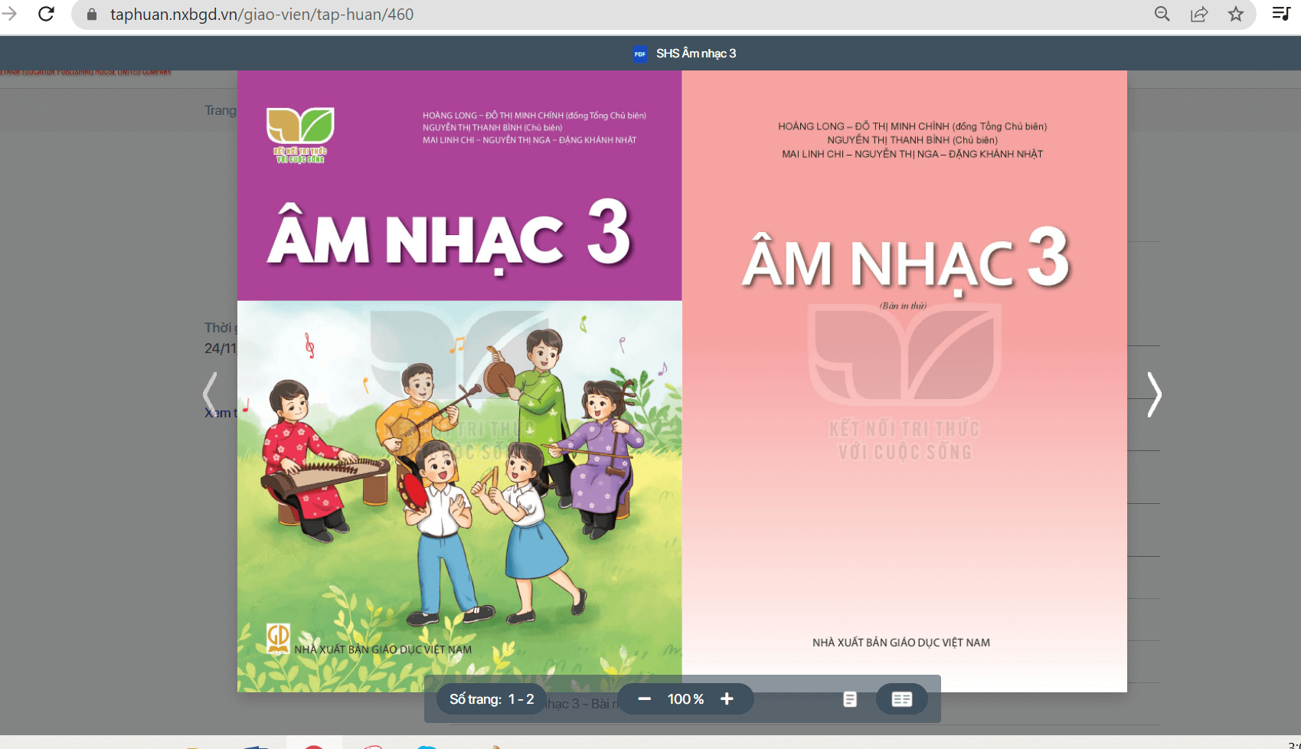Click the document title SHS Âm nhạc 3

tap(696, 54)
